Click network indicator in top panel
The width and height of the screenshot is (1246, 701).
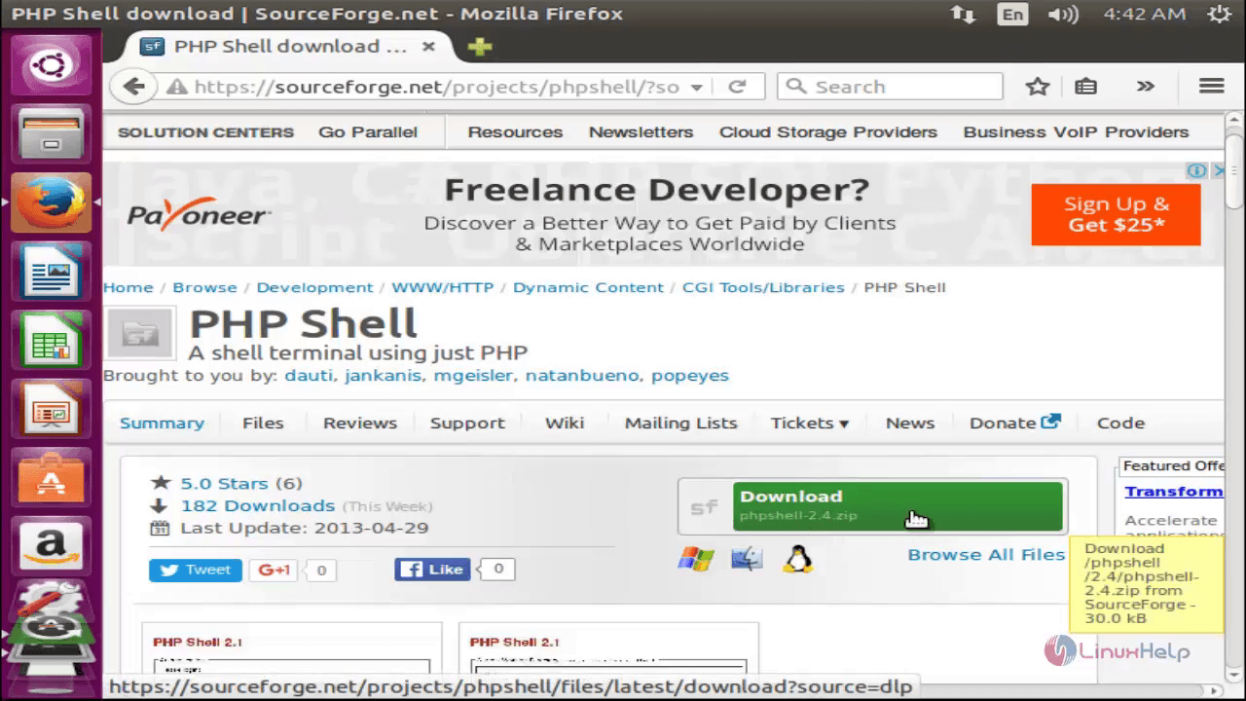[964, 15]
